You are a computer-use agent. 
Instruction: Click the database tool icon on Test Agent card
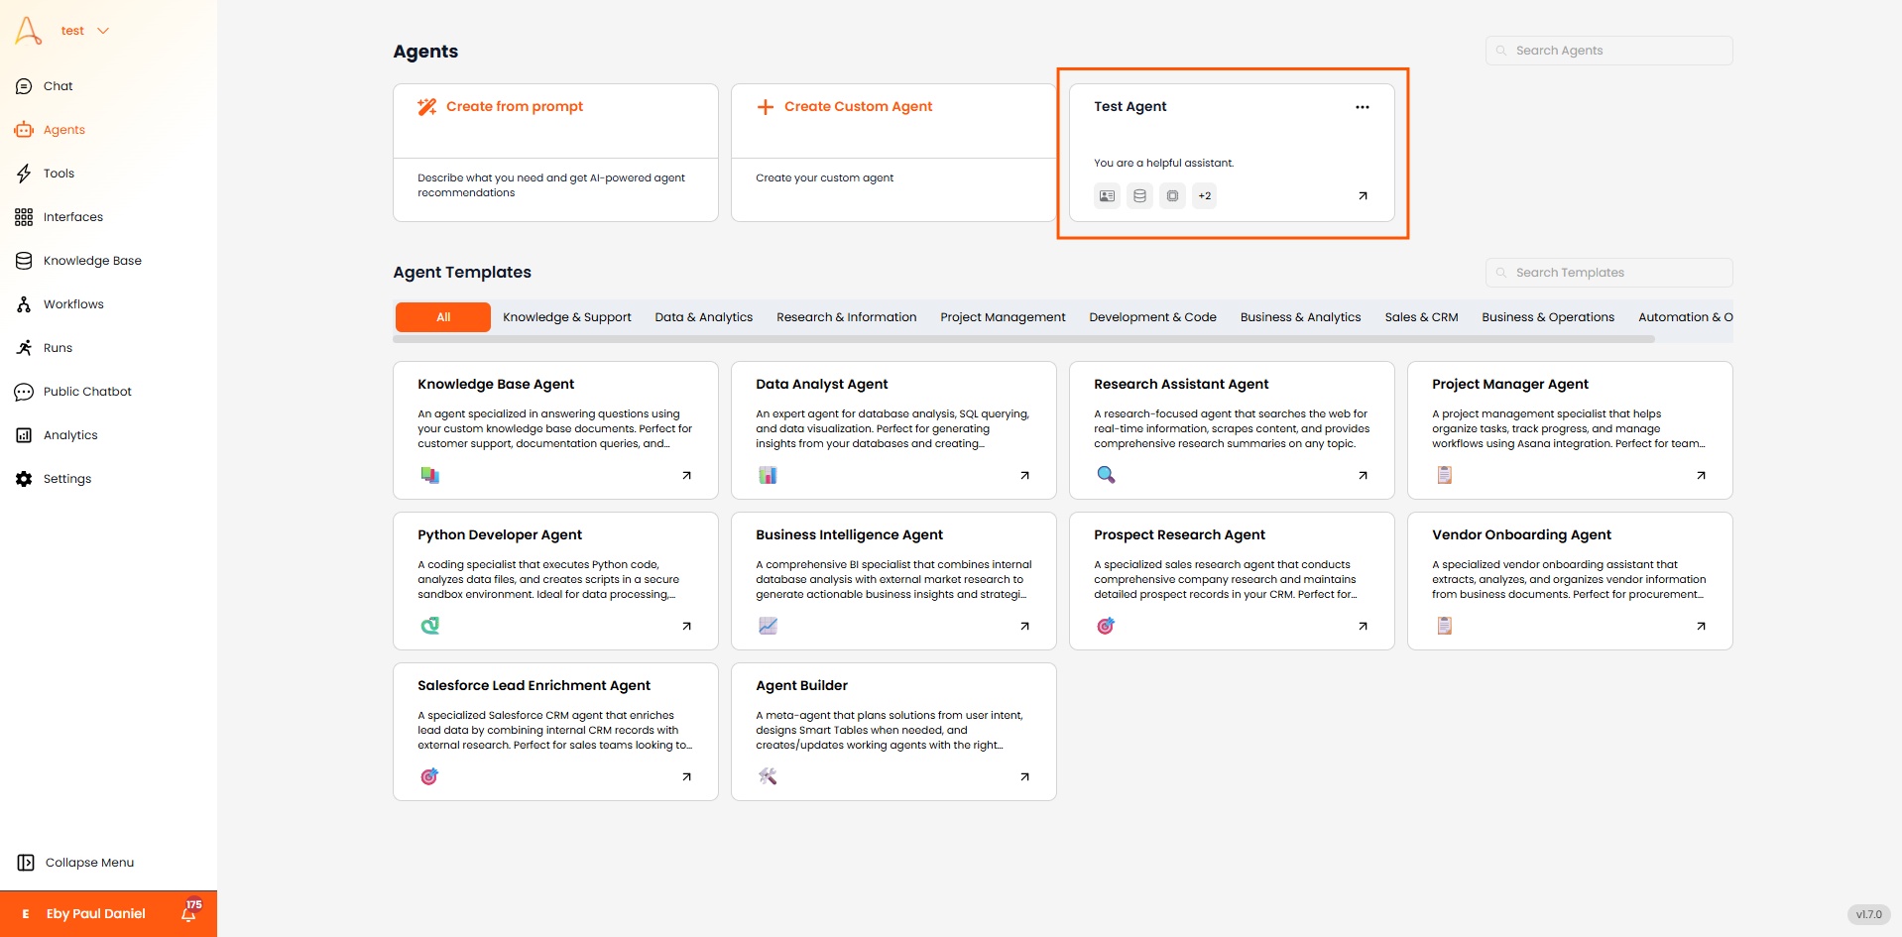click(x=1139, y=196)
